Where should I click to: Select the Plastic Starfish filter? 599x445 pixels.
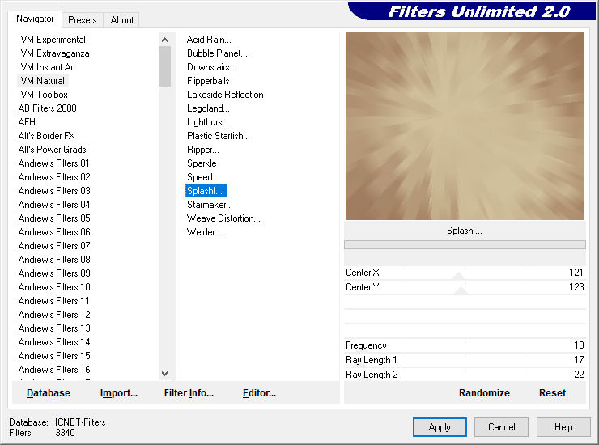pos(218,136)
